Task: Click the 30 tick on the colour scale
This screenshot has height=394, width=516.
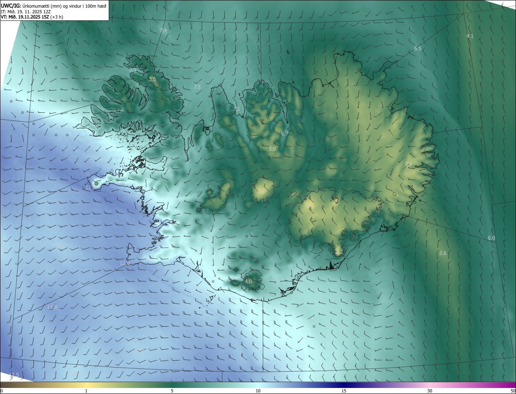Action: (430, 391)
